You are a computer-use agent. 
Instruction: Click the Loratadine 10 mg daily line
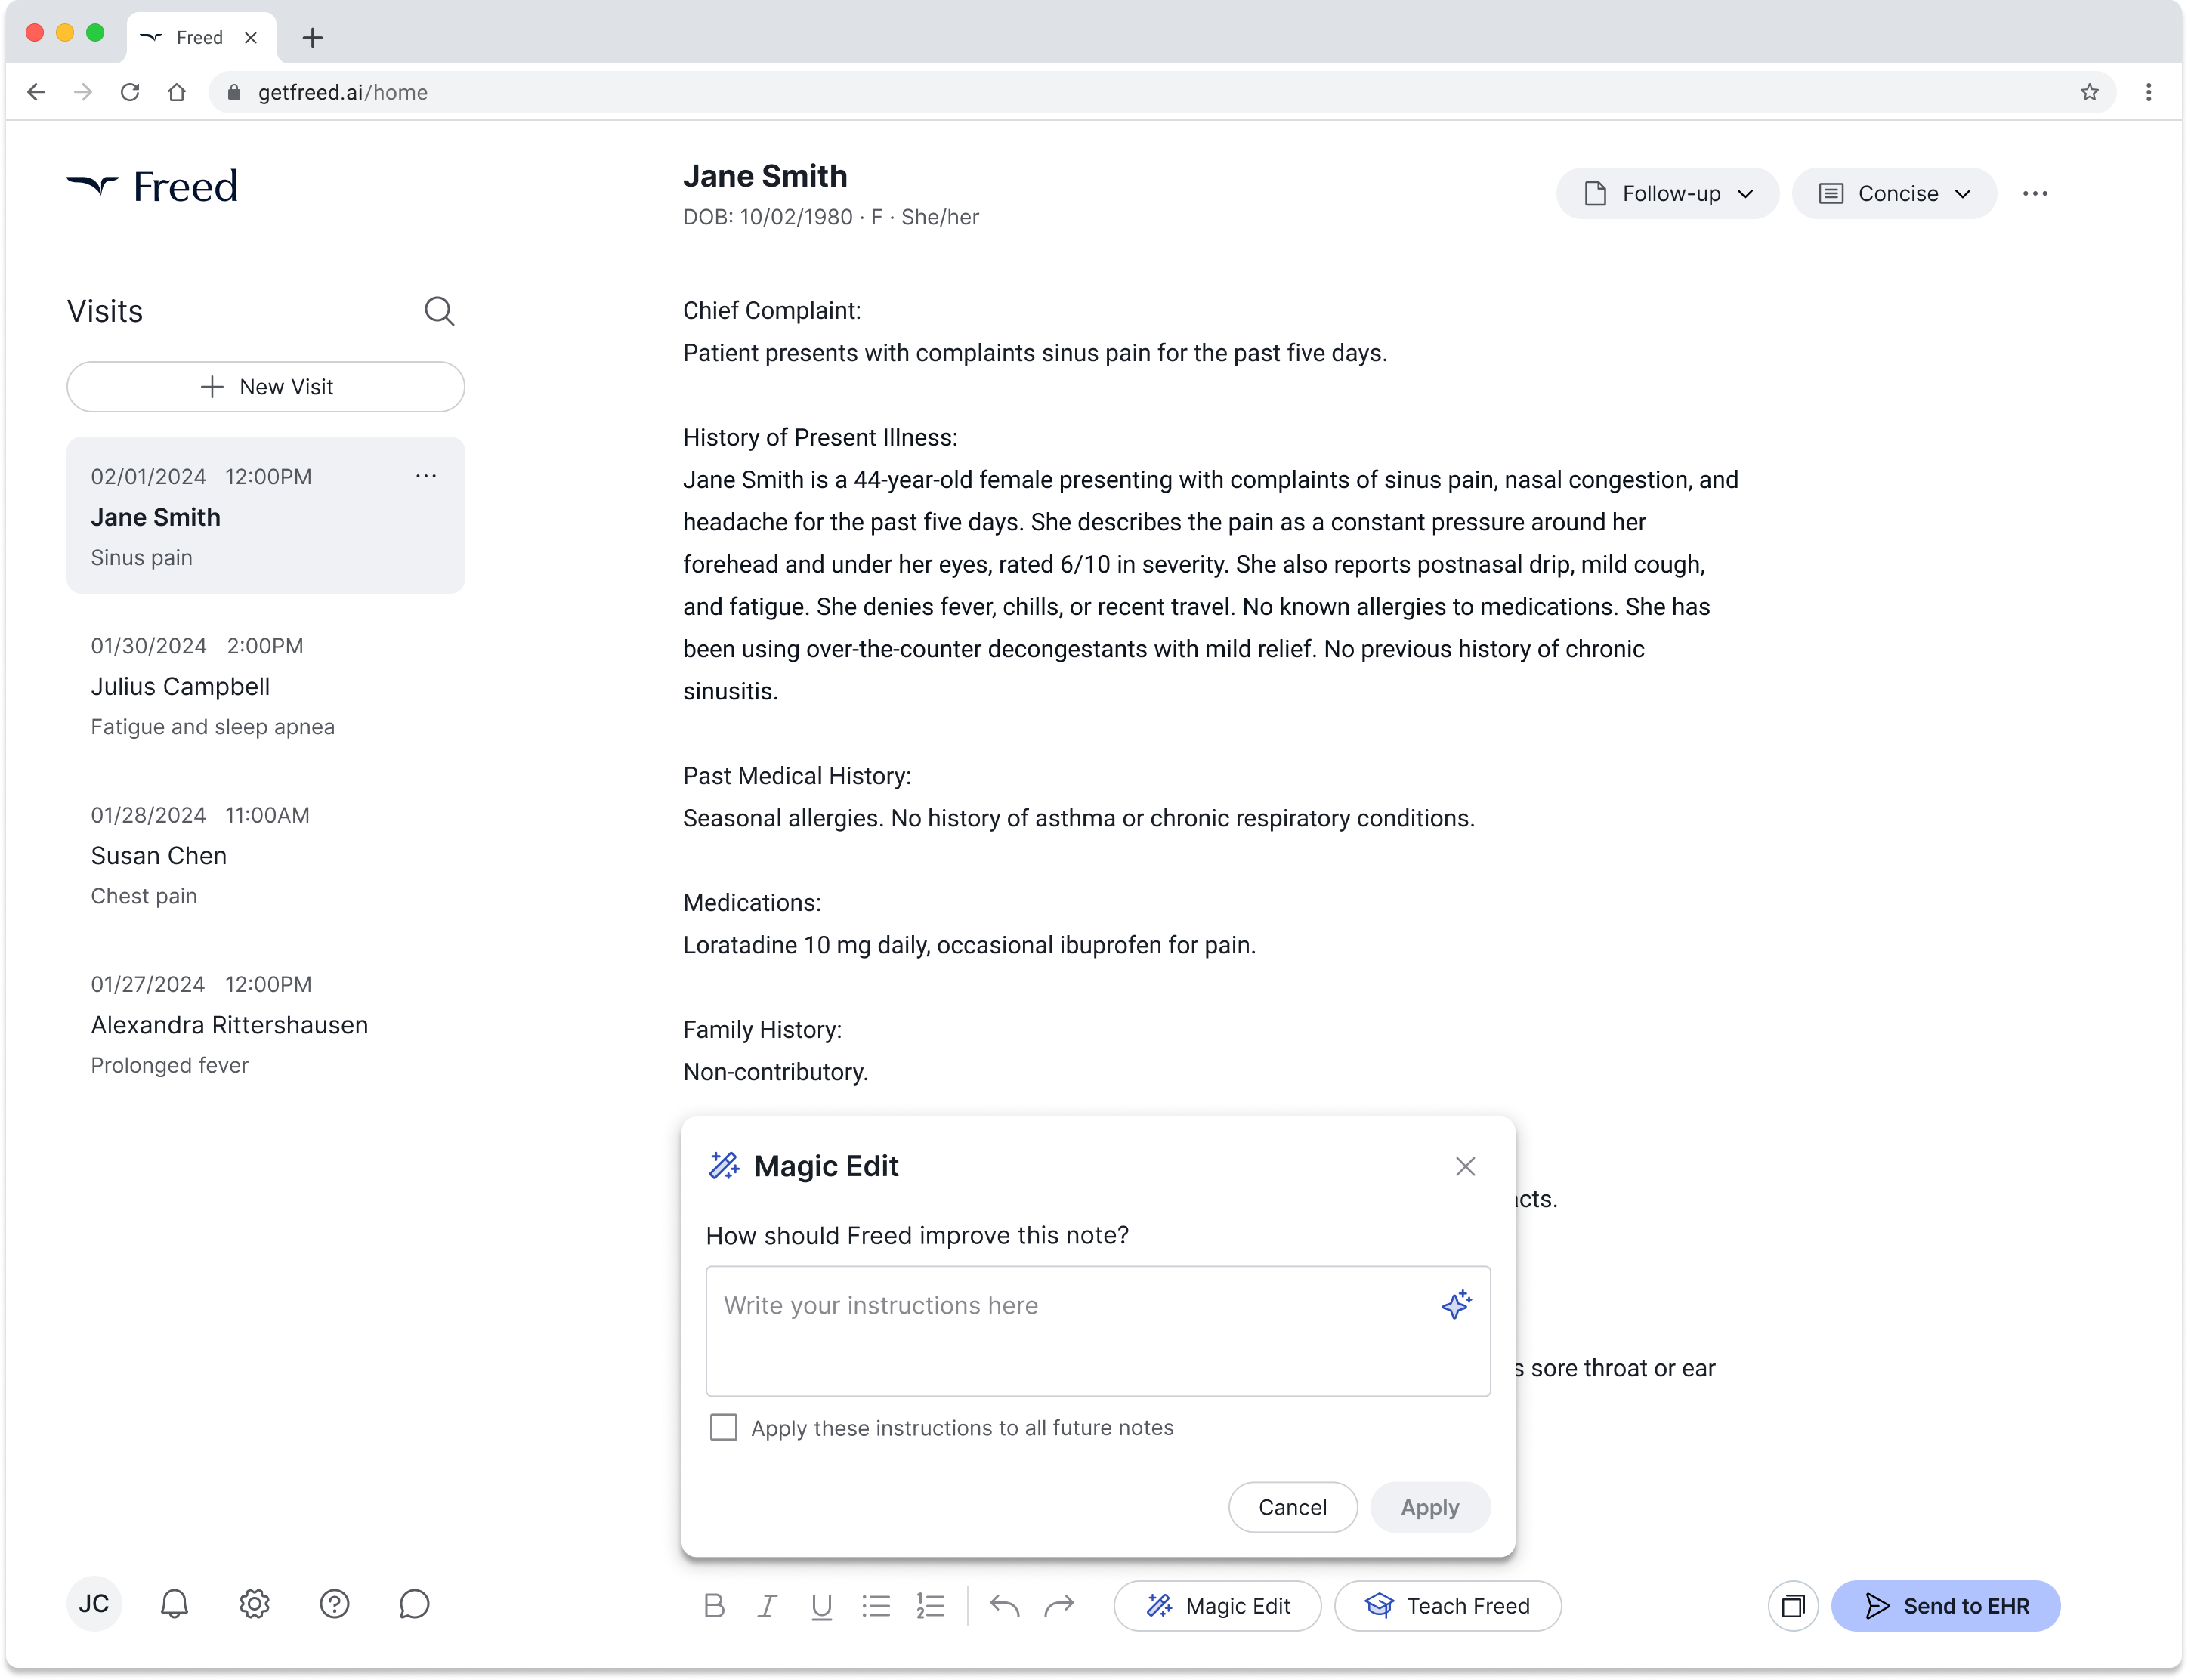(x=969, y=945)
